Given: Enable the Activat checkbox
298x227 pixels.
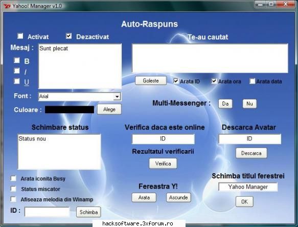Looking at the screenshot, I should (20, 36).
